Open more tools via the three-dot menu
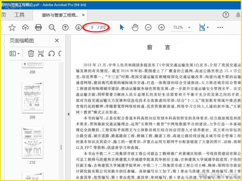Image resolution: width=242 pixels, height=181 pixels. [x=220, y=27]
